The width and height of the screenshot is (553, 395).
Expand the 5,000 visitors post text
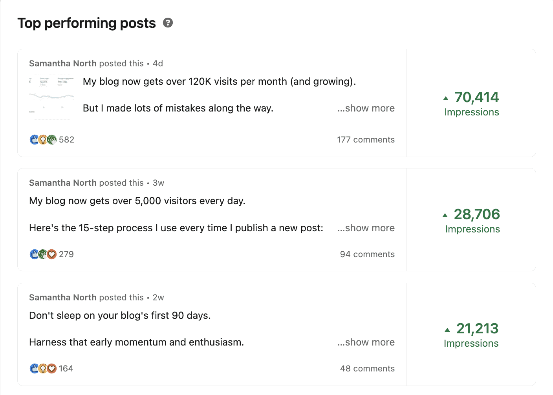click(x=366, y=228)
